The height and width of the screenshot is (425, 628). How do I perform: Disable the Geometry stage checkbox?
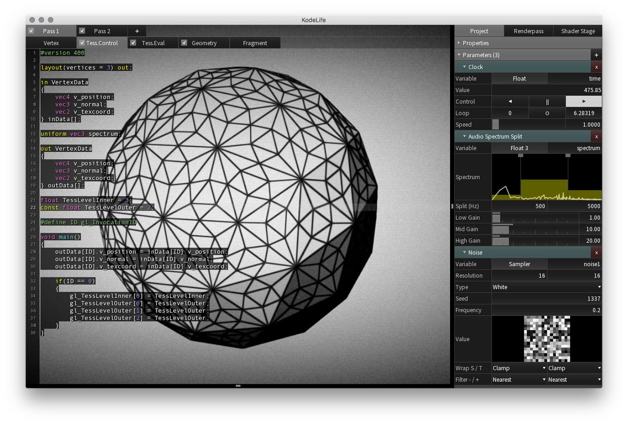[x=184, y=42]
